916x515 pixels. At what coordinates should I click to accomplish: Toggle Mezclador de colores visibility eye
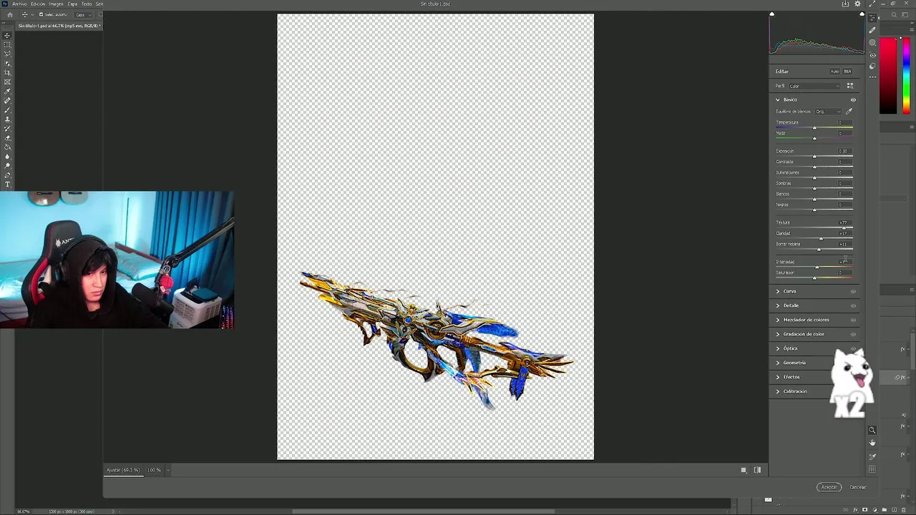tap(853, 320)
